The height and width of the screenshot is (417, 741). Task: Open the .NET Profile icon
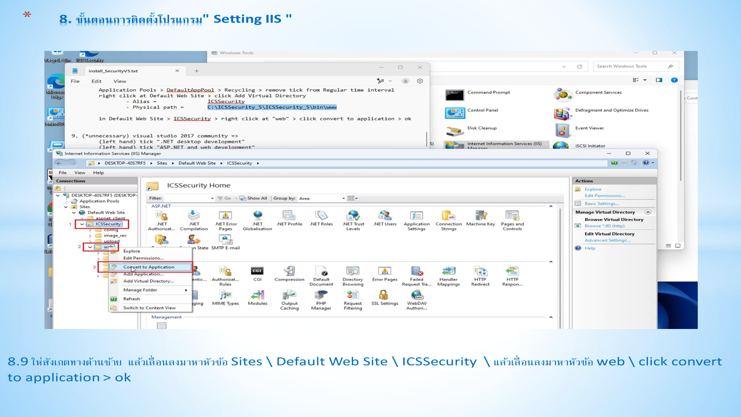pyautogui.click(x=289, y=218)
